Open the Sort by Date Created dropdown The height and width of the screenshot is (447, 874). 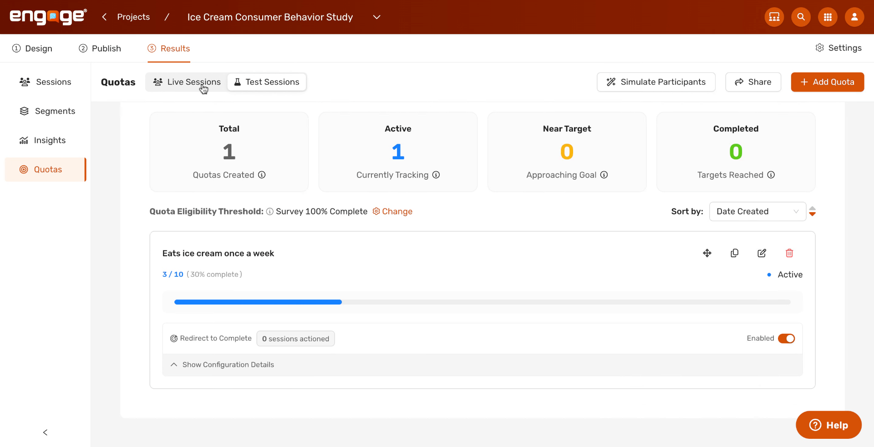pyautogui.click(x=757, y=211)
